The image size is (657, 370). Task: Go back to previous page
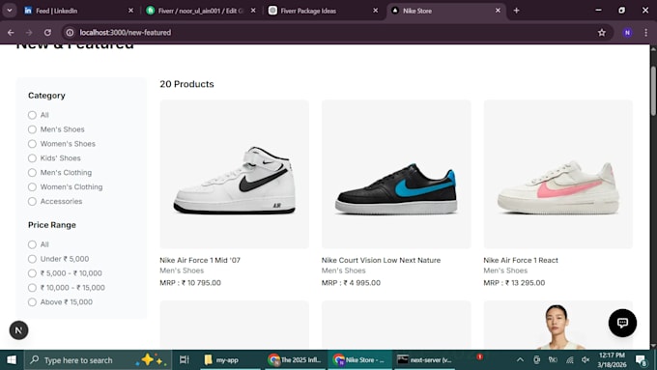coord(11,32)
